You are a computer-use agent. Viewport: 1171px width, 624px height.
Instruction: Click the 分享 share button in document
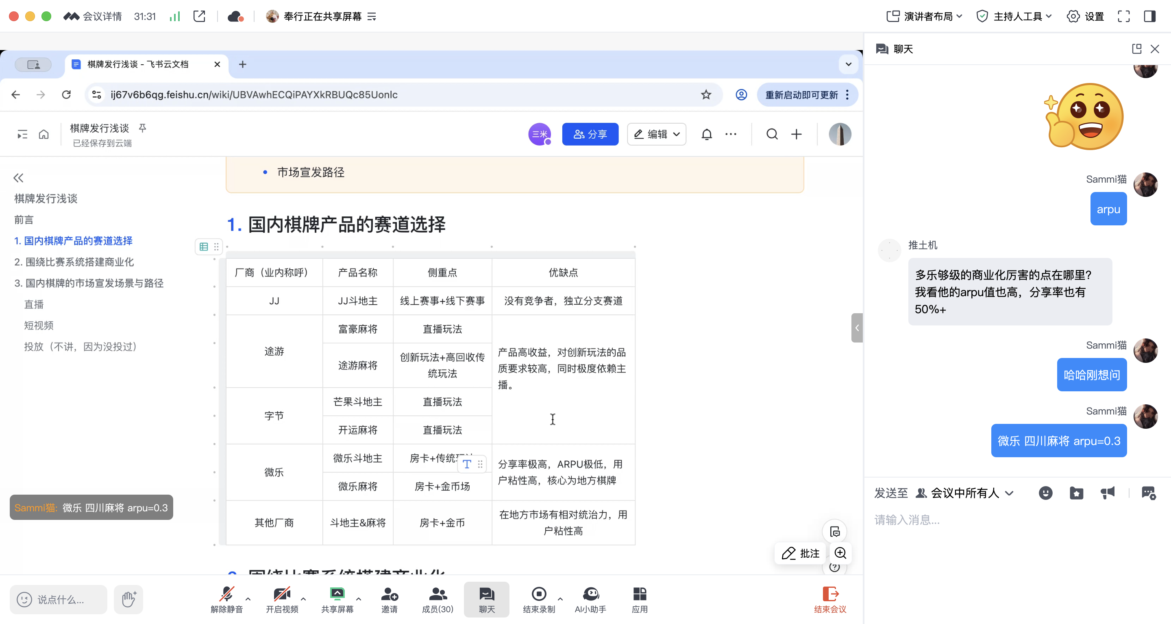tap(590, 134)
